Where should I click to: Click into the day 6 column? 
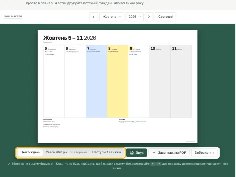[x=75, y=81]
